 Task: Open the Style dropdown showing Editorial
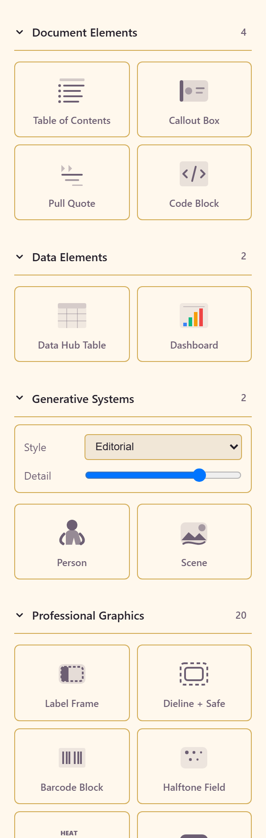coord(163,447)
